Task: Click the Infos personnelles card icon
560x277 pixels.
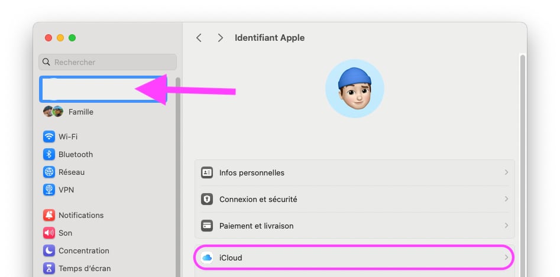Action: (x=207, y=172)
